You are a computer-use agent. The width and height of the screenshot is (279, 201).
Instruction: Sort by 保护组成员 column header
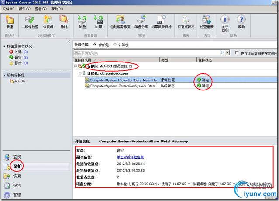click(116, 60)
